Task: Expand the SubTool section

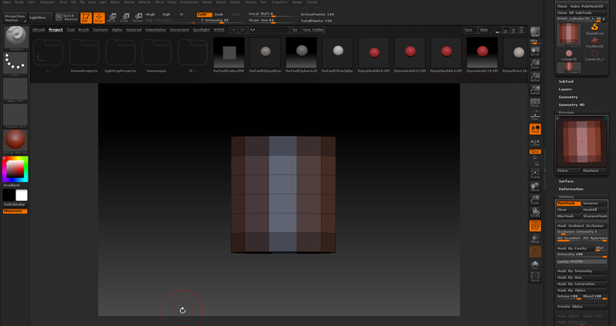Action: pyautogui.click(x=566, y=81)
